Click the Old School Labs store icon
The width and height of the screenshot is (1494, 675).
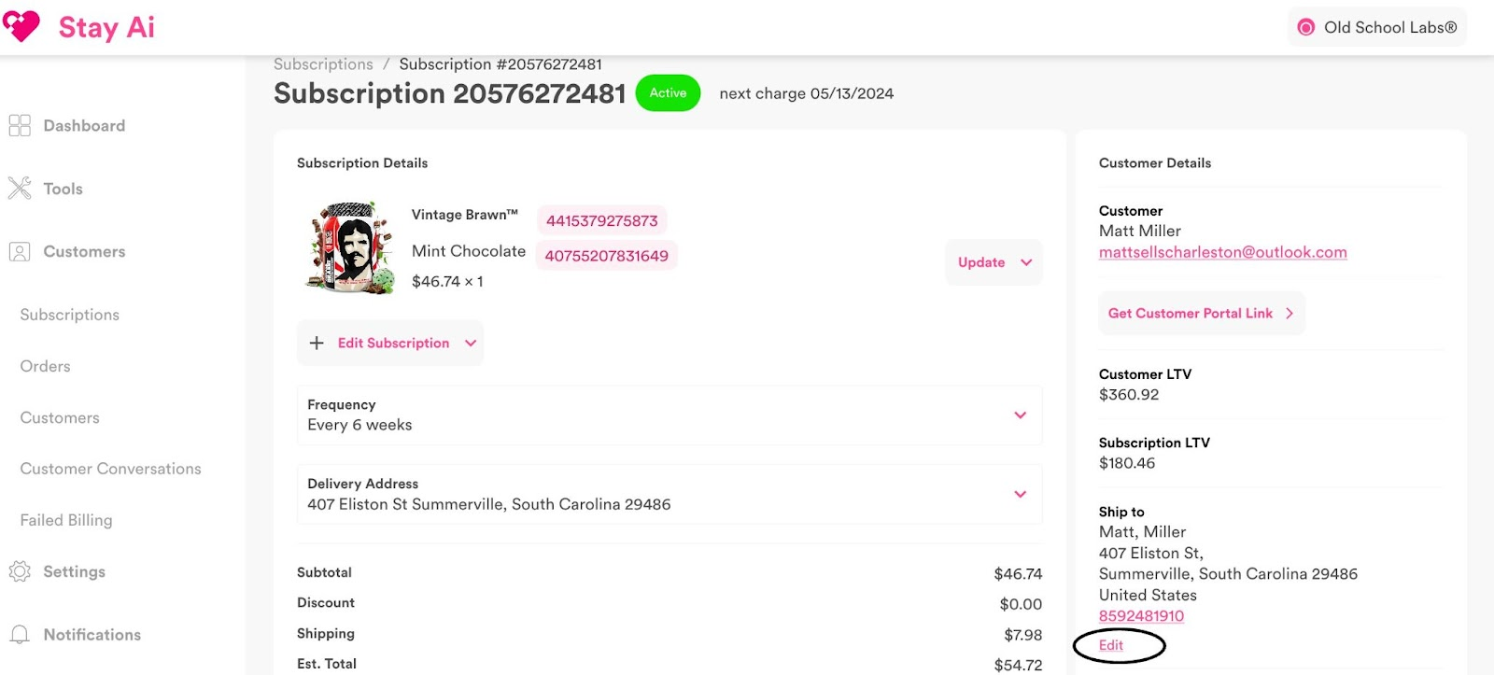[x=1306, y=27]
